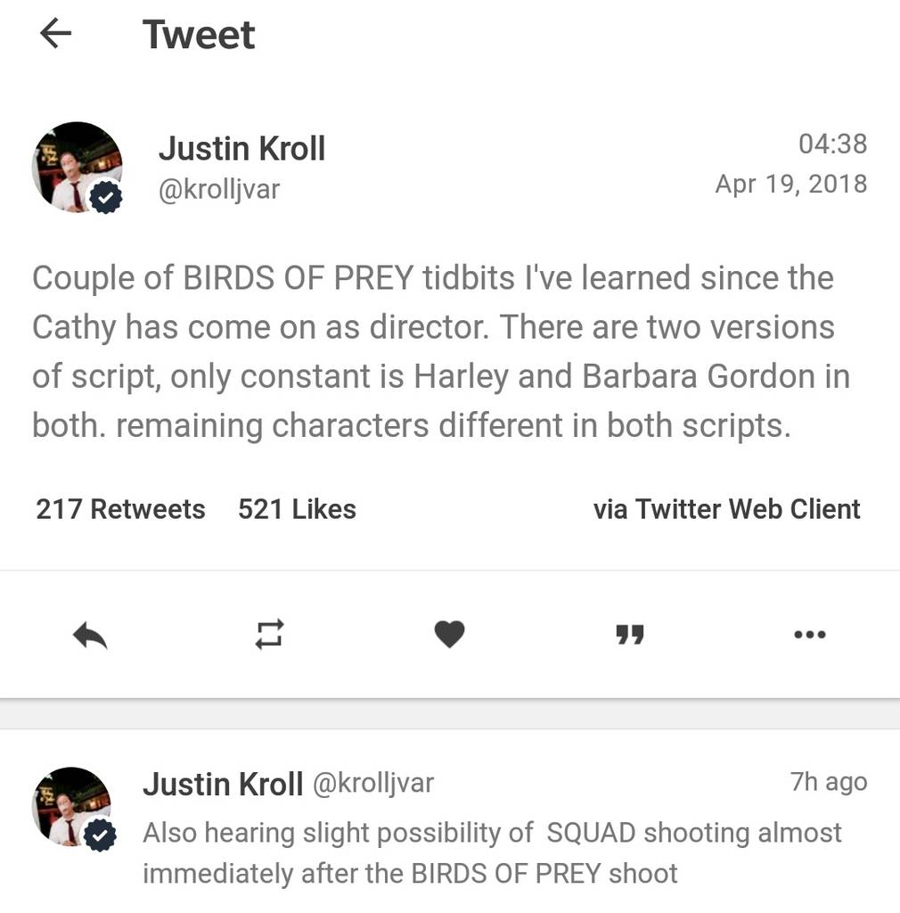Screen dimensions: 900x913
Task: Tap the 7h ago reply timestamp
Action: click(828, 782)
